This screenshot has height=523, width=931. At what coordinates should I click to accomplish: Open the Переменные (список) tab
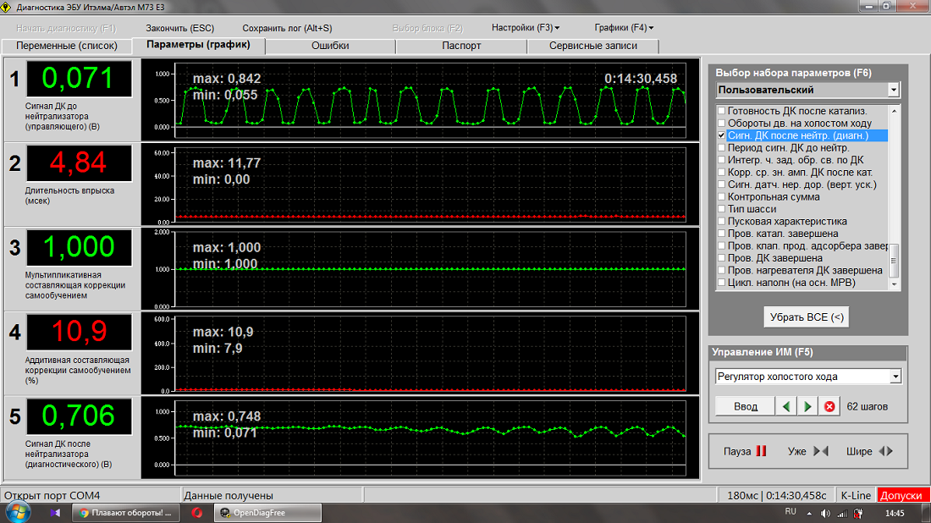click(68, 46)
